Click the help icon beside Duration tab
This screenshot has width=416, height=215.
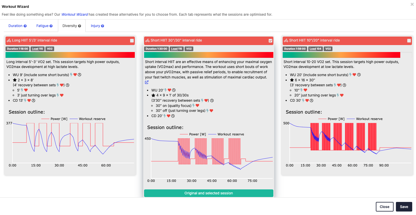pyautogui.click(x=25, y=26)
